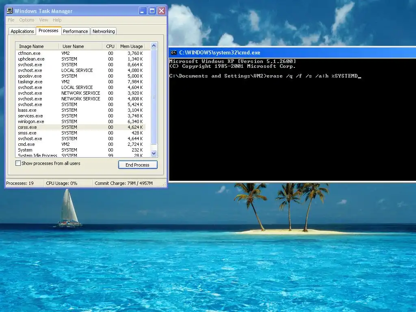
Task: Minimize the Windows Task Manager window
Action: pos(143,11)
